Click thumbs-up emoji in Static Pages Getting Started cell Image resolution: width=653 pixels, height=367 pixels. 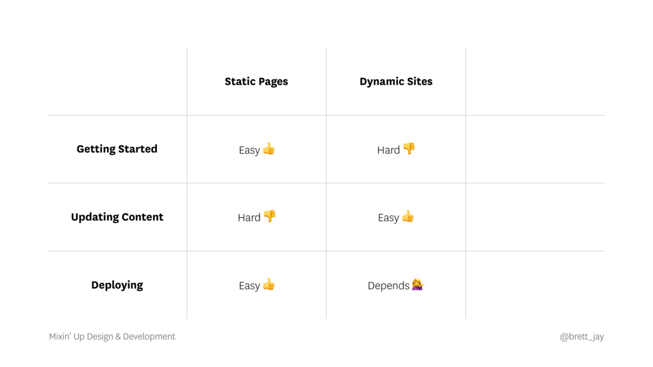[x=268, y=149]
